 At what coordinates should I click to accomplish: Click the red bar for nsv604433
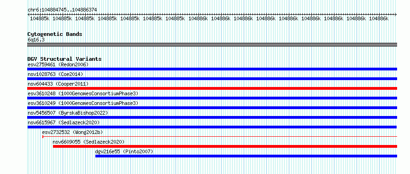point(212,88)
